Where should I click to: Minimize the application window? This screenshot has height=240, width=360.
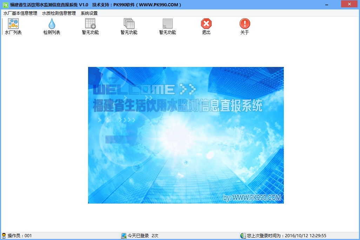click(326, 5)
